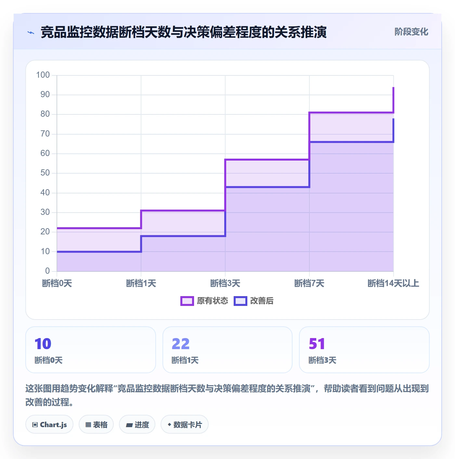This screenshot has height=459, width=455.
Task: Click the description paragraph starting 这张图用趋势变化
Action: pyautogui.click(x=227, y=395)
